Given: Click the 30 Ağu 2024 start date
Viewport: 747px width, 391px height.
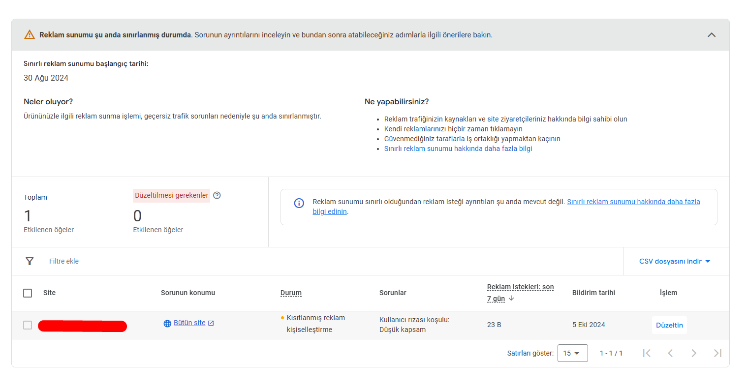Looking at the screenshot, I should point(46,78).
